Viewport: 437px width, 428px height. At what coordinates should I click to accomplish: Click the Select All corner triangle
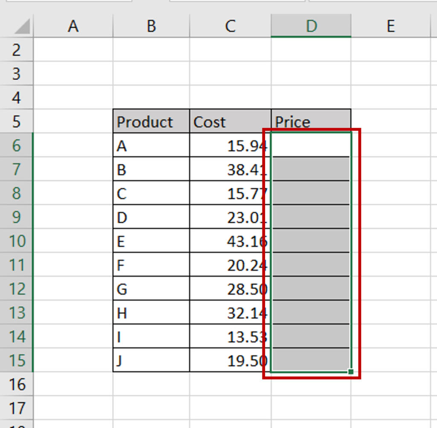(x=22, y=26)
